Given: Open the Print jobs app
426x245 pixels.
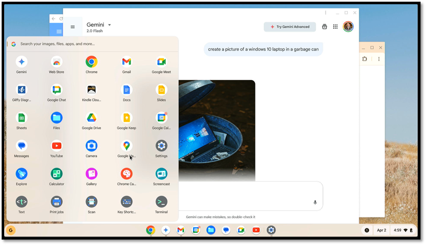Looking at the screenshot, I should coord(56,202).
